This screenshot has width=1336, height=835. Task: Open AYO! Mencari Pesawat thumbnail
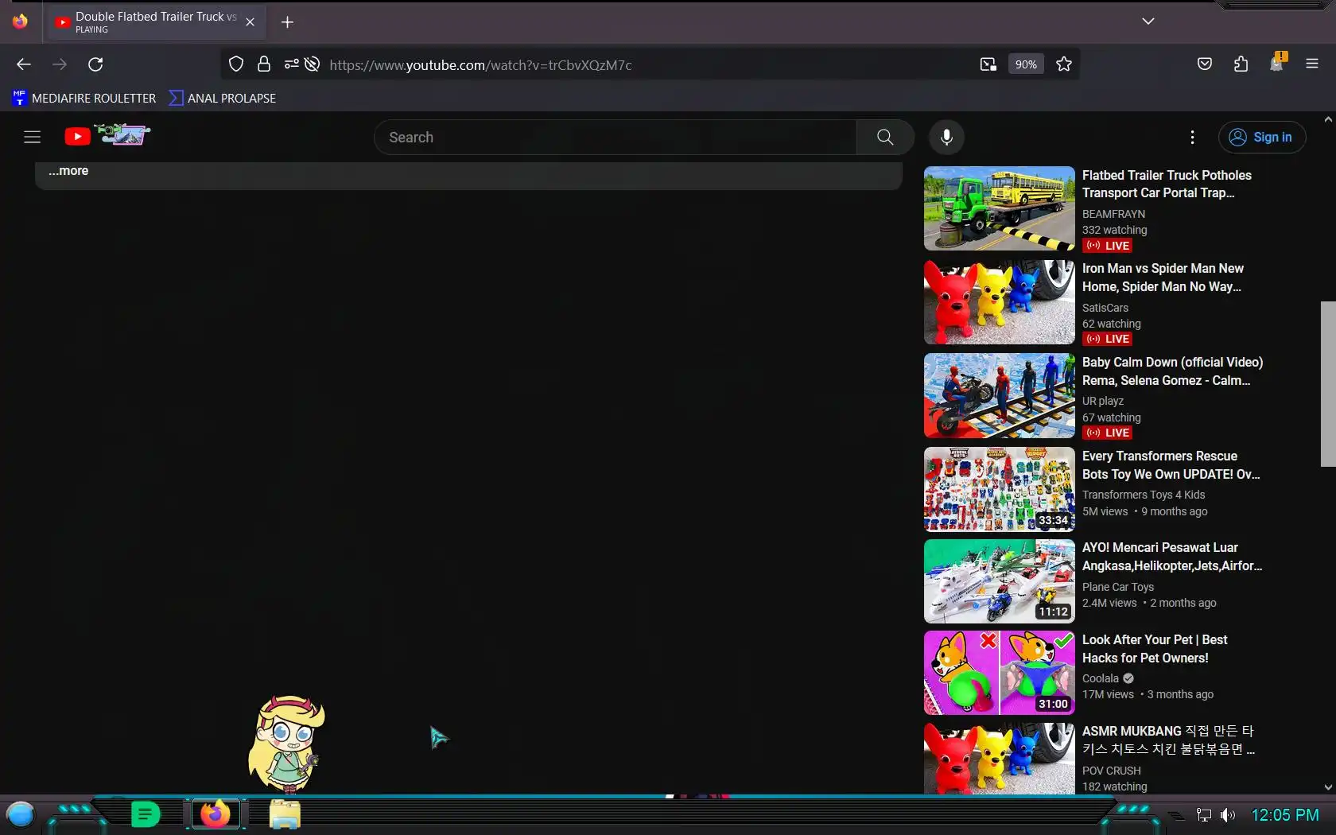click(x=999, y=581)
